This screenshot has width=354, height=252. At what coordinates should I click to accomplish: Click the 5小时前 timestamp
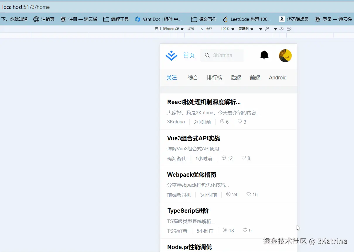click(x=205, y=231)
